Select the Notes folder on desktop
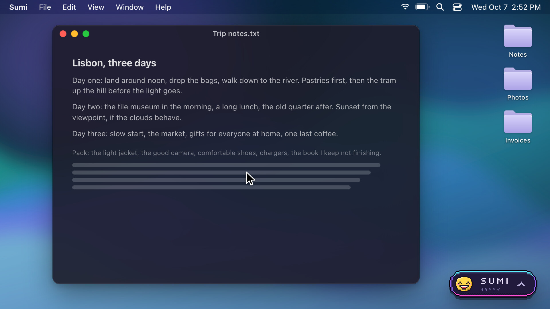This screenshot has width=550, height=309. (518, 41)
